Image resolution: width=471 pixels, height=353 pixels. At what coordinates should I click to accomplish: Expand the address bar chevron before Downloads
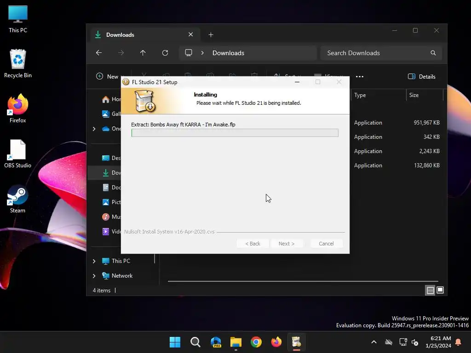[202, 53]
